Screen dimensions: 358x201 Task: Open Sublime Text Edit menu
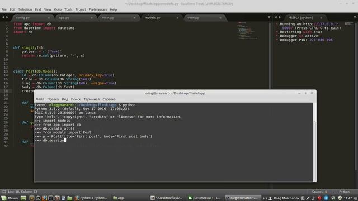pyautogui.click(x=12, y=9)
